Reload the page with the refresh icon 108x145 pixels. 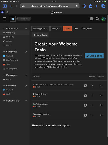pos(77,6)
